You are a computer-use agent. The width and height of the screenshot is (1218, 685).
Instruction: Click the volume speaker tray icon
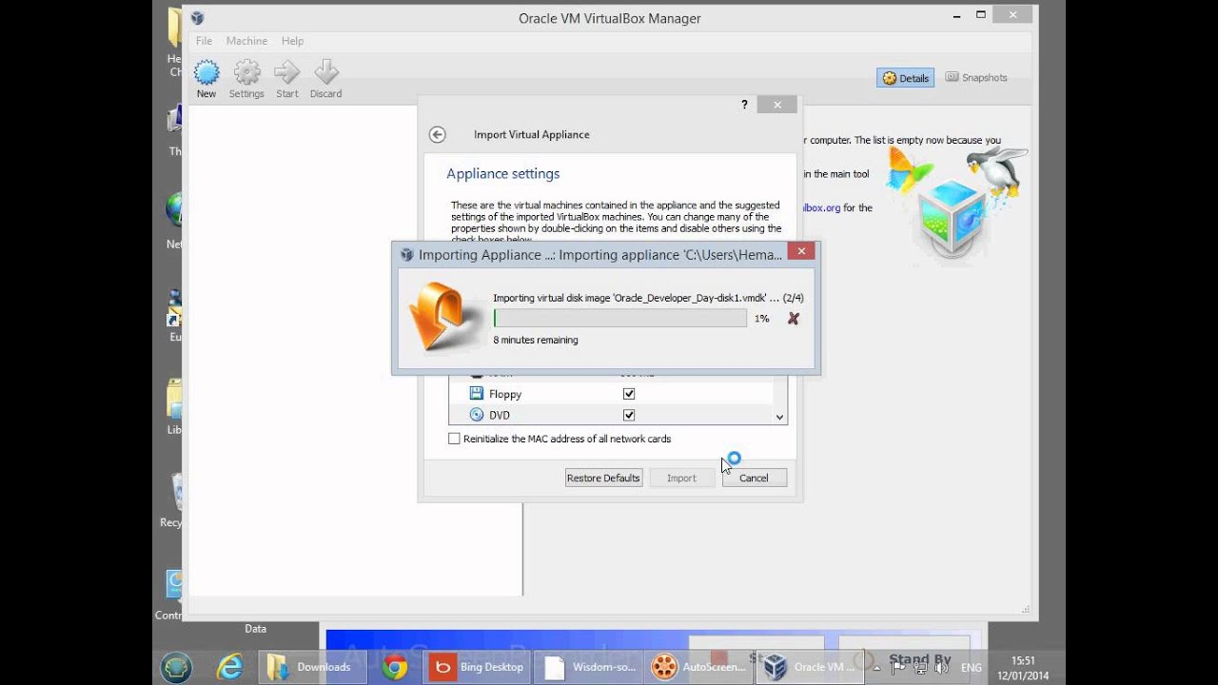click(x=939, y=668)
